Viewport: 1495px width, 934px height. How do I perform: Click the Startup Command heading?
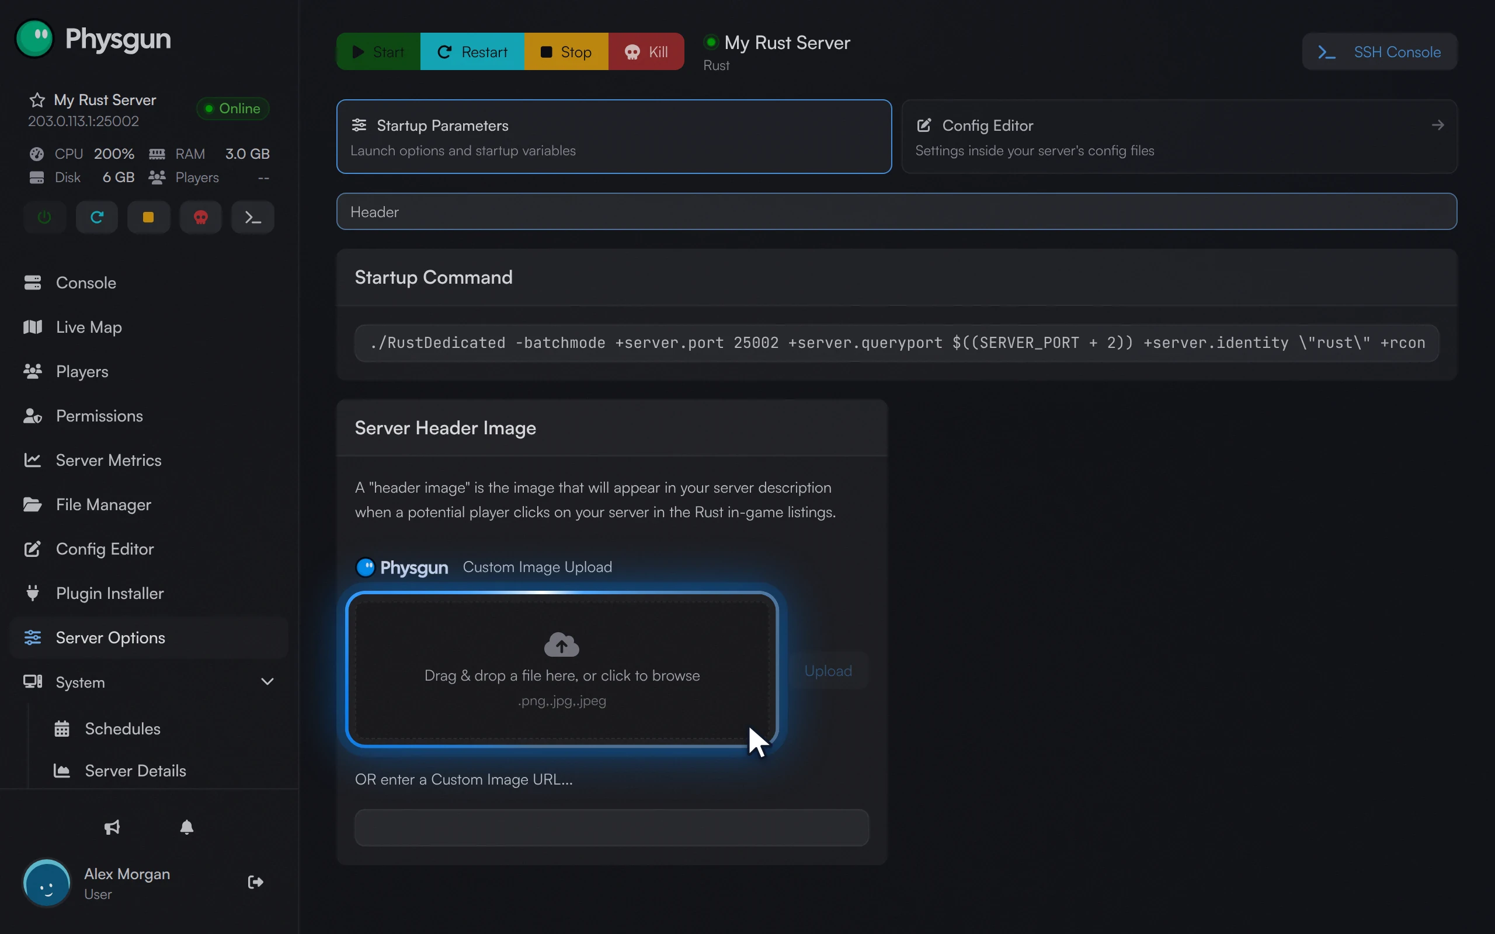click(x=434, y=277)
